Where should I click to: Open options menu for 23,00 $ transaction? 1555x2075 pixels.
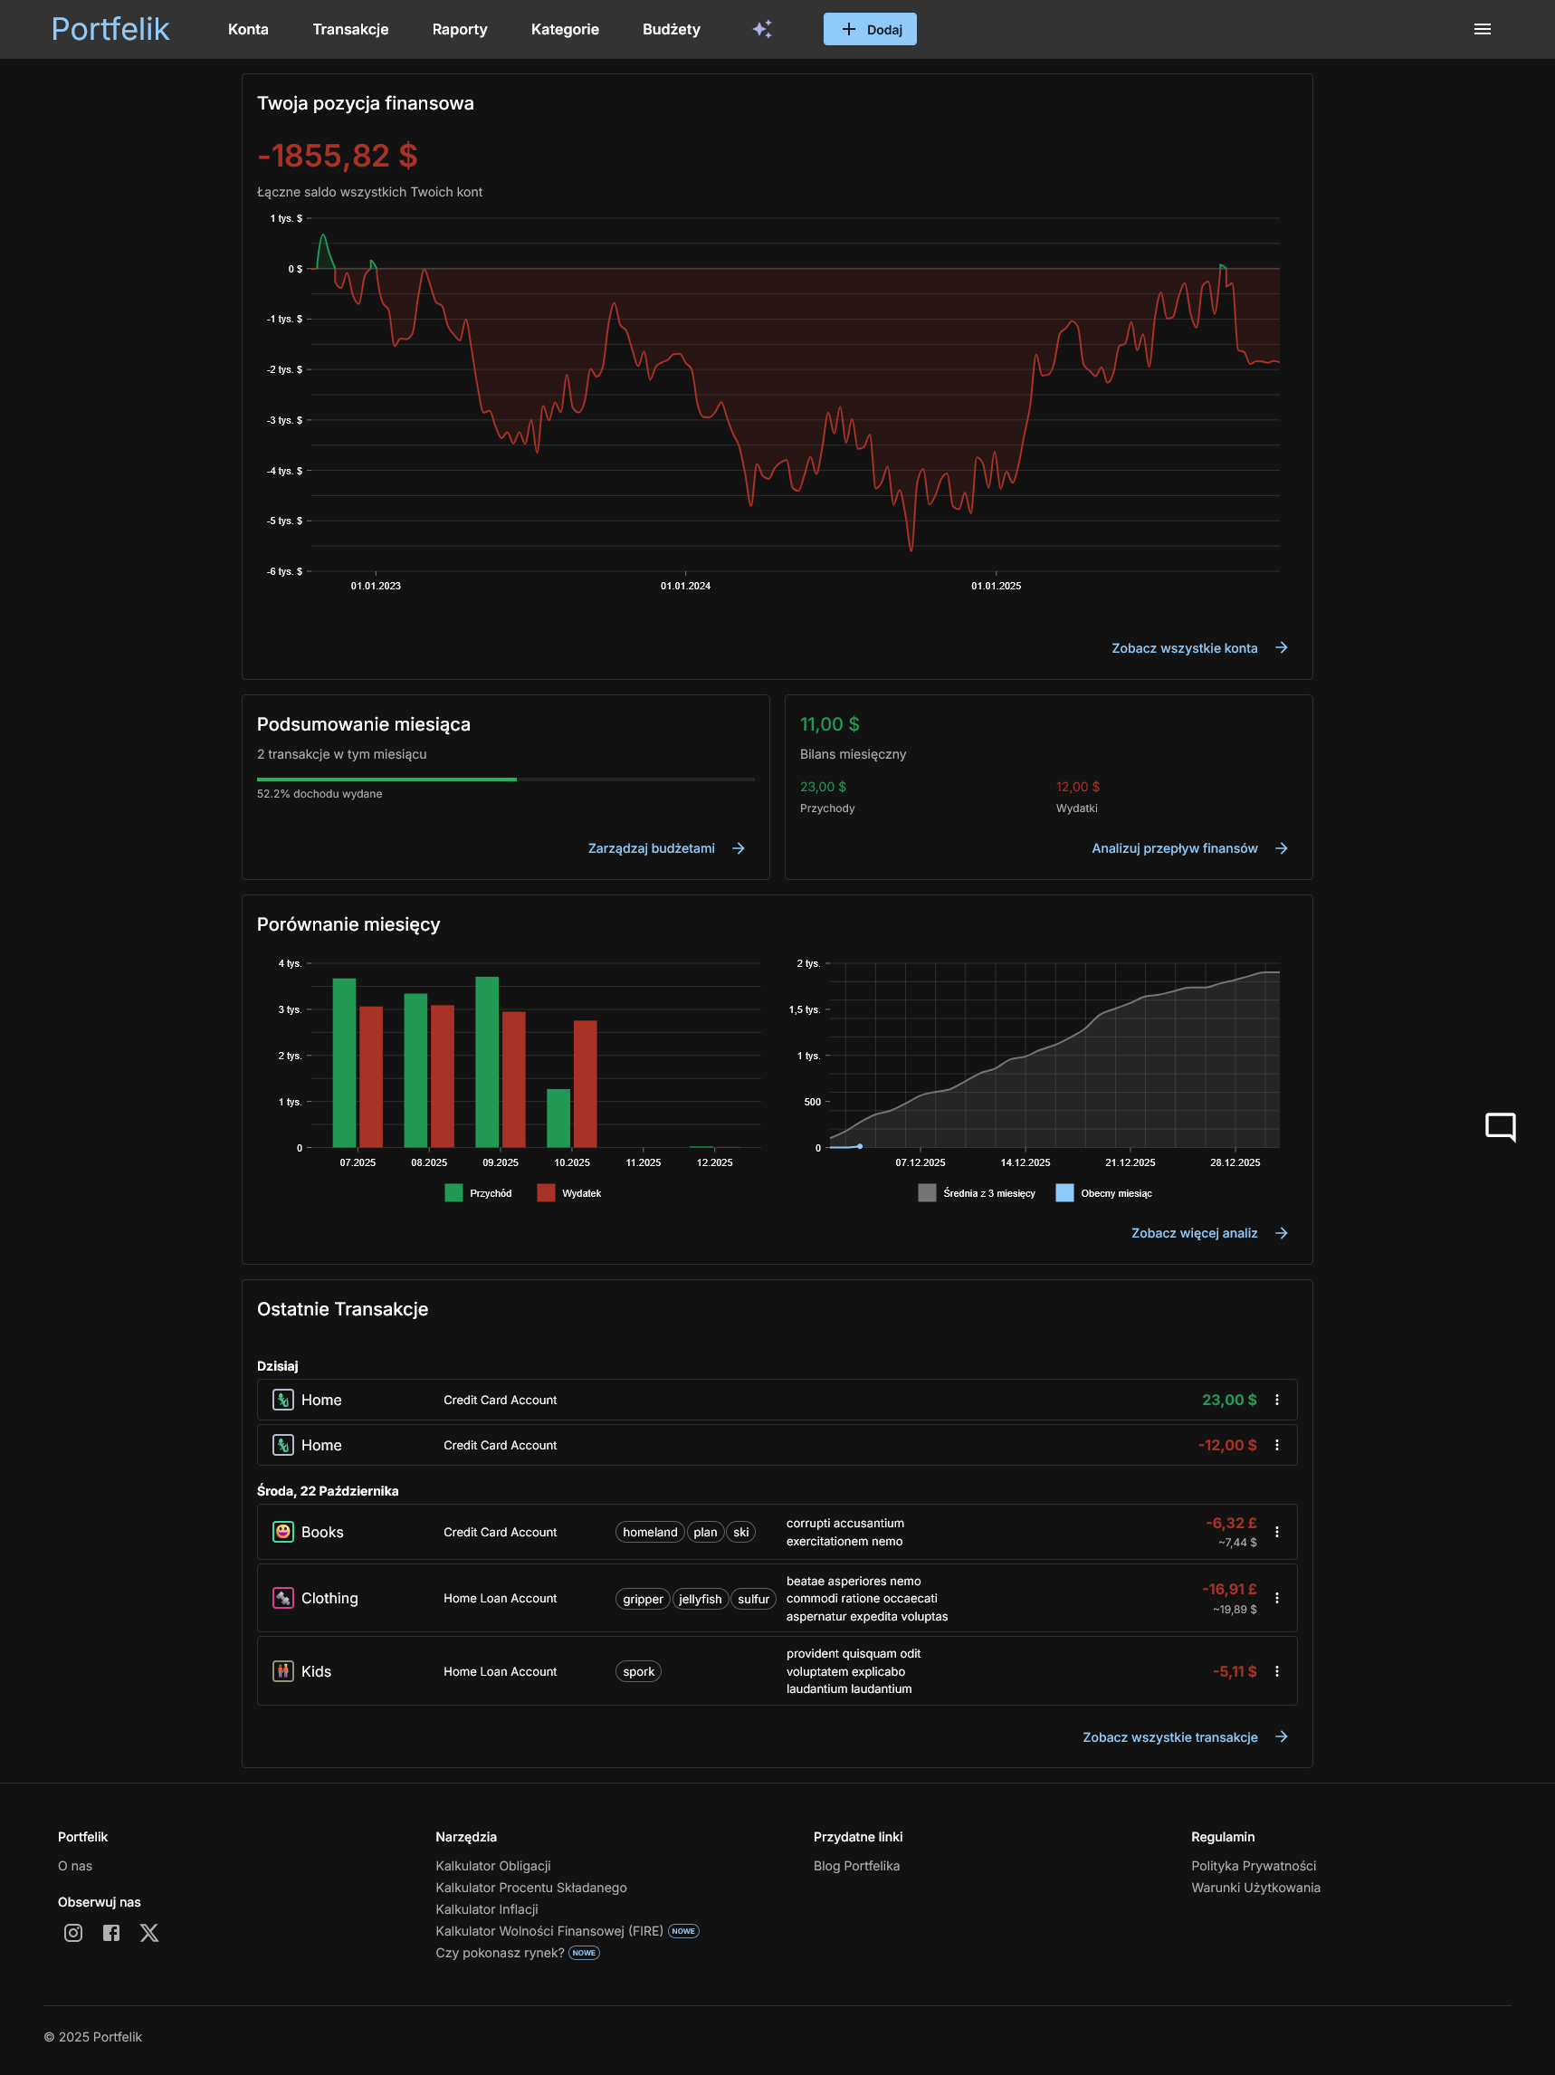(x=1276, y=1400)
